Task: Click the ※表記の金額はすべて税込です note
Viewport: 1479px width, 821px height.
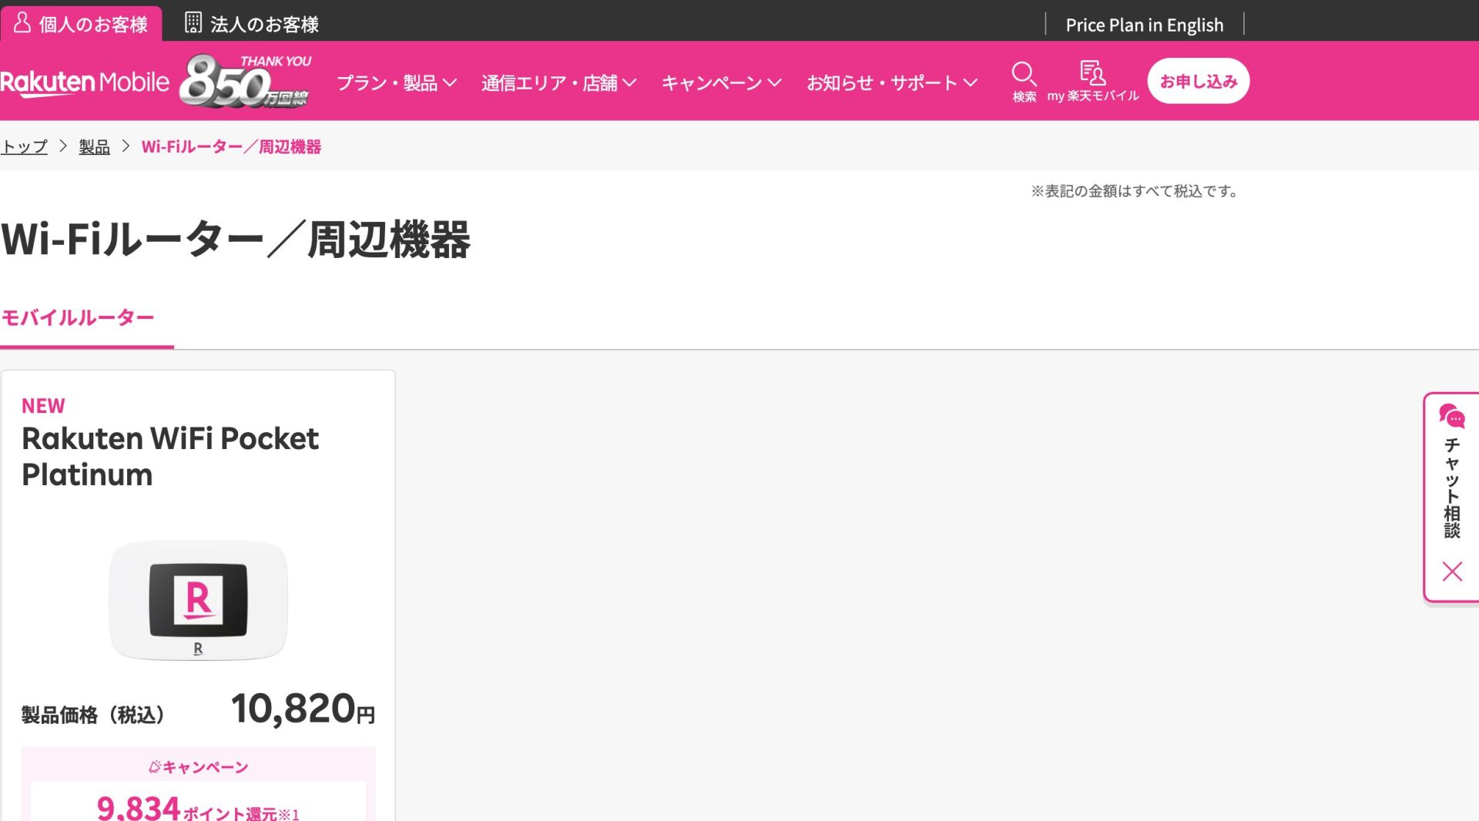Action: tap(1135, 191)
